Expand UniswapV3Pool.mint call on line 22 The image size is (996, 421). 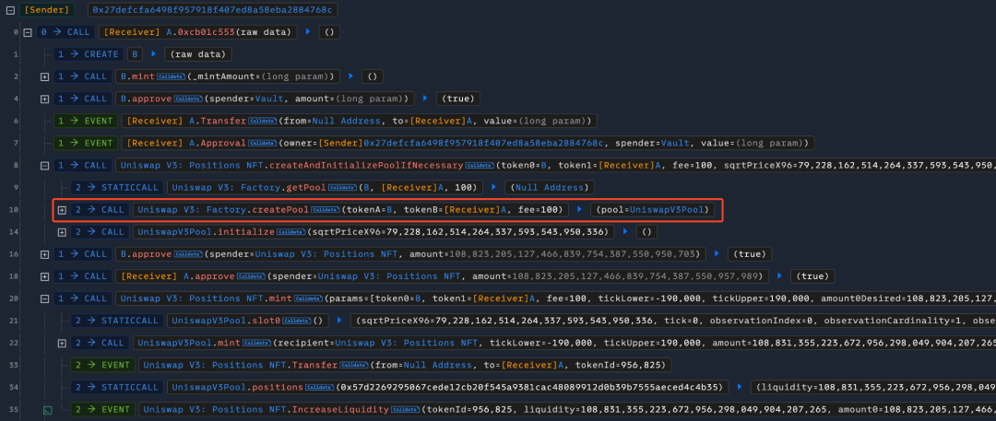click(62, 343)
